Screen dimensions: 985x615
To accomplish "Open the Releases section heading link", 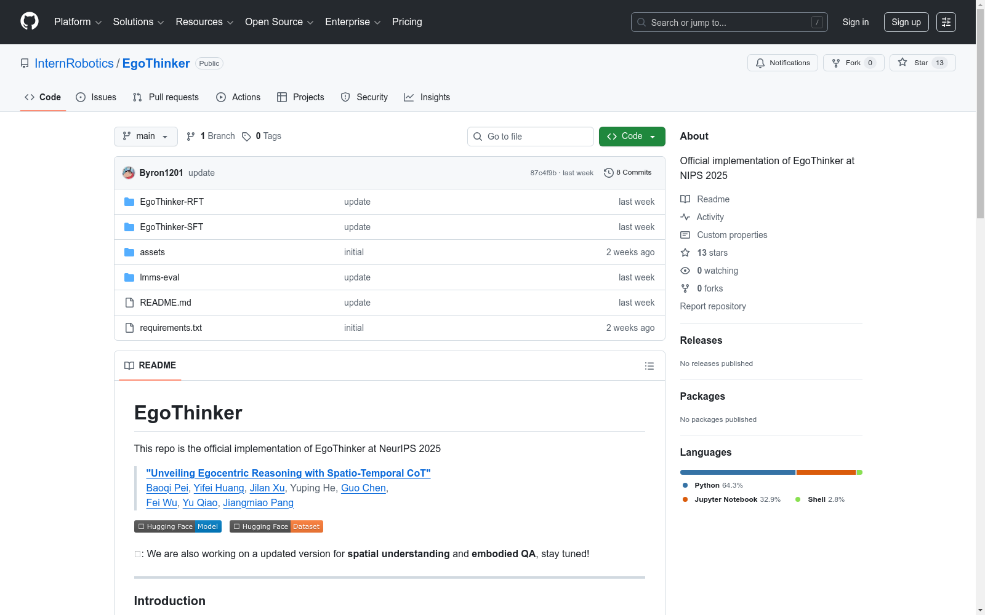I will pos(701,340).
